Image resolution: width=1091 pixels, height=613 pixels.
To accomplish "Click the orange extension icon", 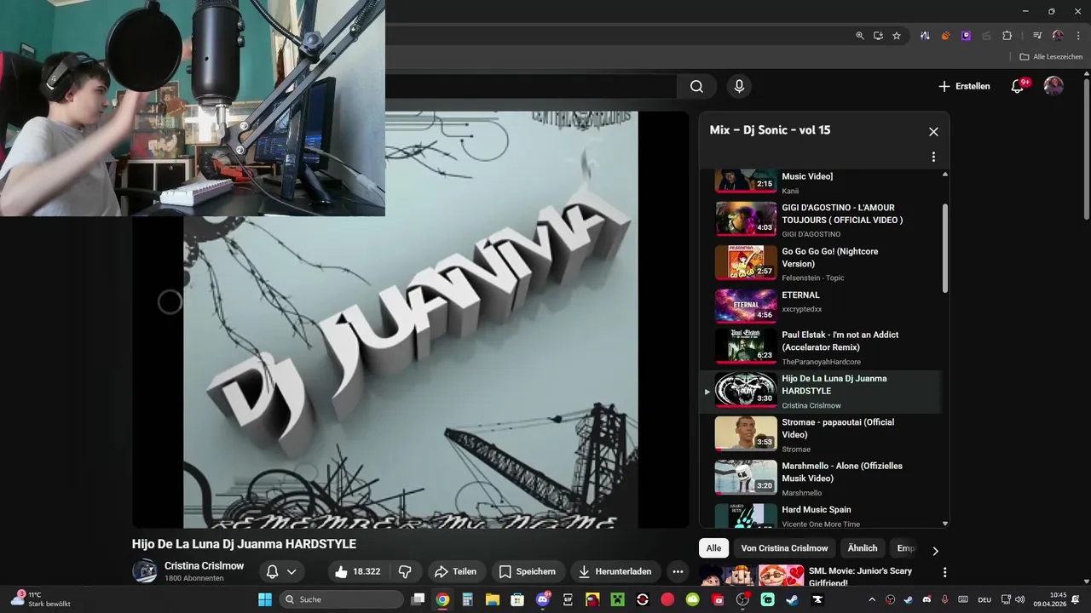I will click(x=945, y=36).
